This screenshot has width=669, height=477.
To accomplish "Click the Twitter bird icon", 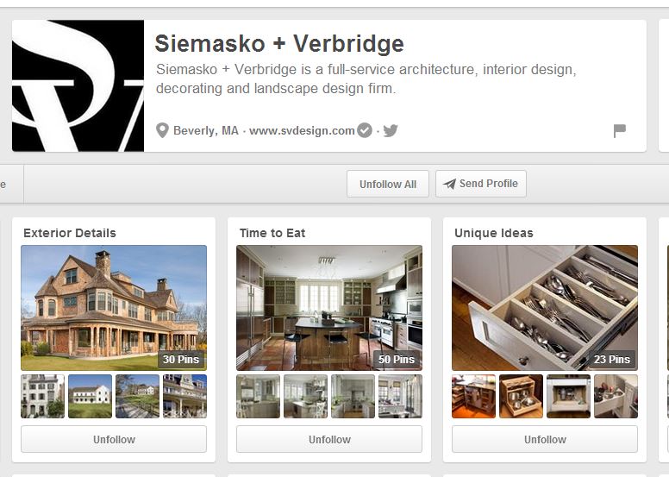I will [391, 130].
